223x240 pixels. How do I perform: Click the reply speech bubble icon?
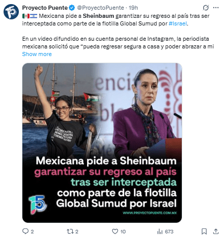pyautogui.click(x=25, y=231)
